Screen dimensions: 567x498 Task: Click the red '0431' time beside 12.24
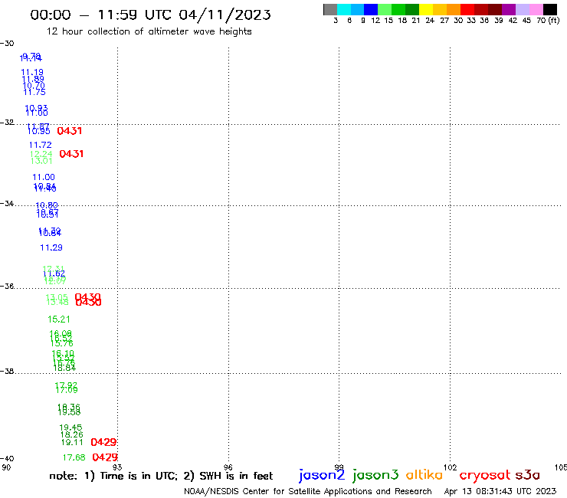pos(71,154)
